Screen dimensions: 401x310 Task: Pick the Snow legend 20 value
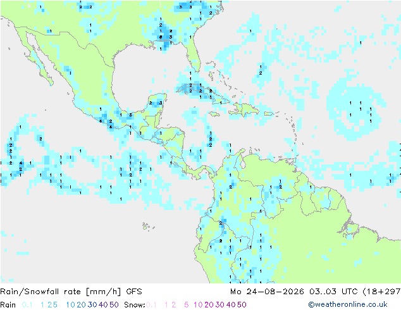pyautogui.click(x=209, y=305)
